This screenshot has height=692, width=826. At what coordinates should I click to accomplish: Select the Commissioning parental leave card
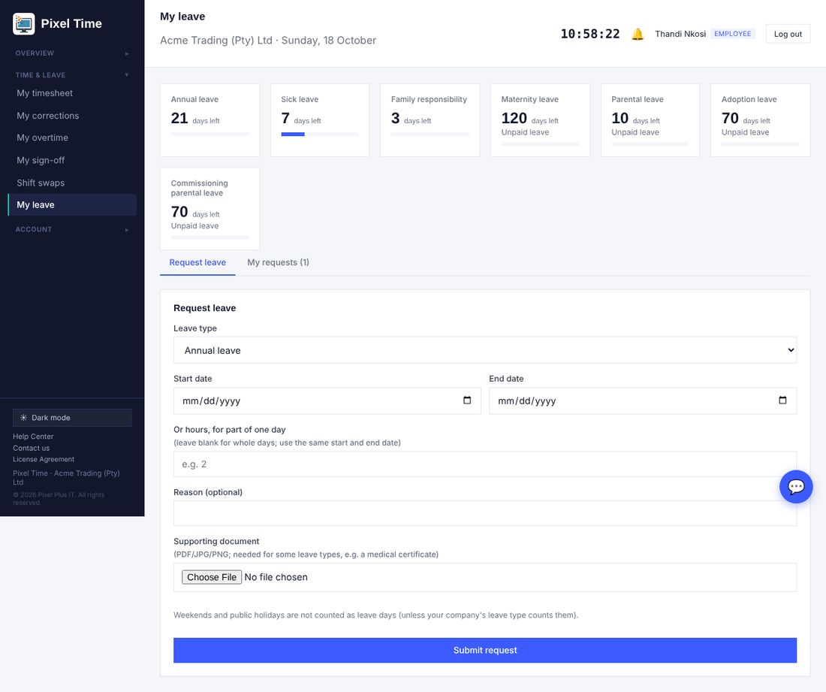(x=210, y=209)
